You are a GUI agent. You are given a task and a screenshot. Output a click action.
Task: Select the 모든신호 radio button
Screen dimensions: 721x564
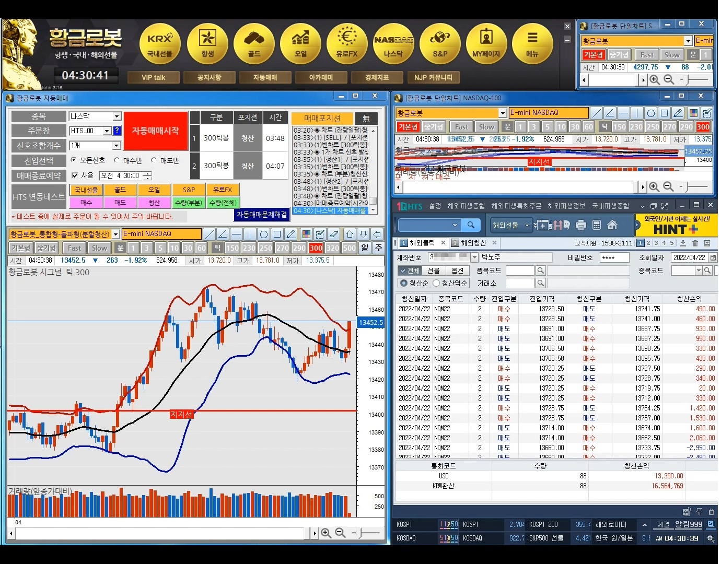(x=74, y=160)
